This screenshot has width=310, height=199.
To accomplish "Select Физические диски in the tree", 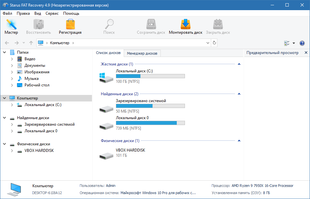I will [33, 144].
